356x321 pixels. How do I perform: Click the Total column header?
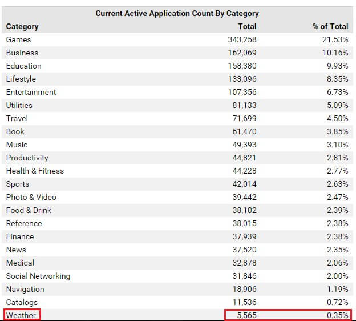click(247, 26)
